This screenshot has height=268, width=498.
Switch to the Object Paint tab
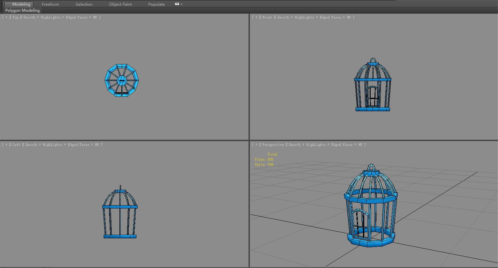[120, 4]
